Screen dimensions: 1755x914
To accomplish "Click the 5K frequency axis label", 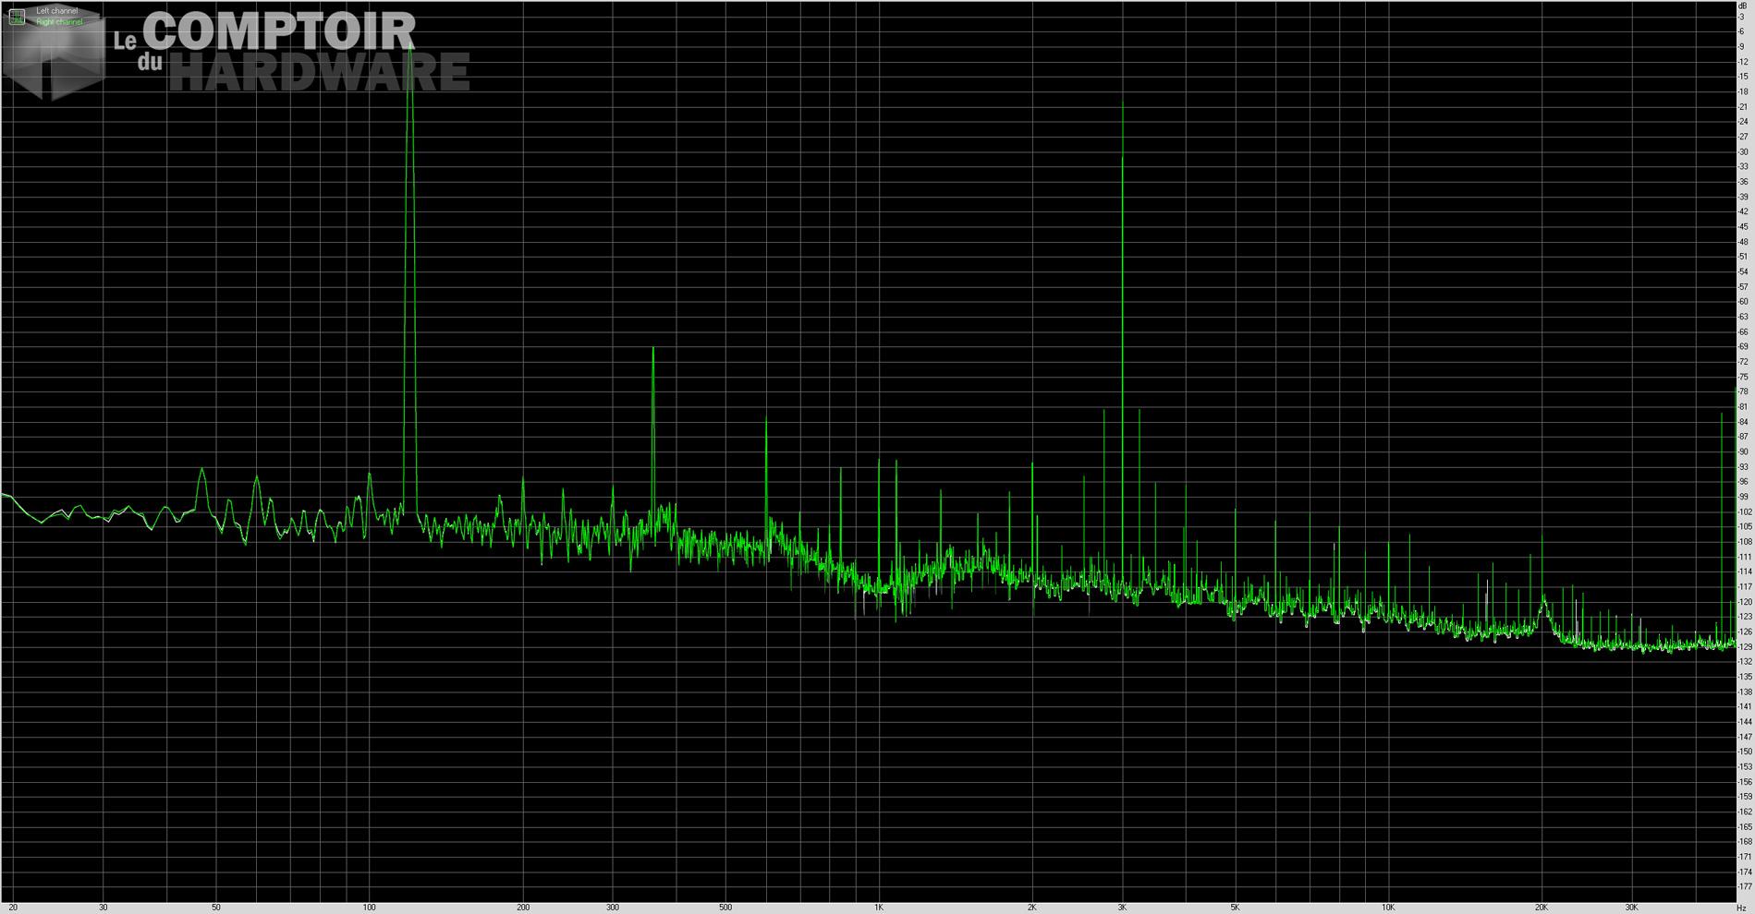I will [1235, 908].
